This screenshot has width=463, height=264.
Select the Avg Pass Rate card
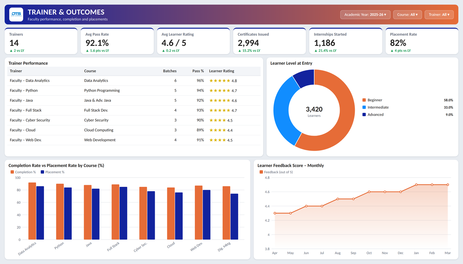pos(117,41)
